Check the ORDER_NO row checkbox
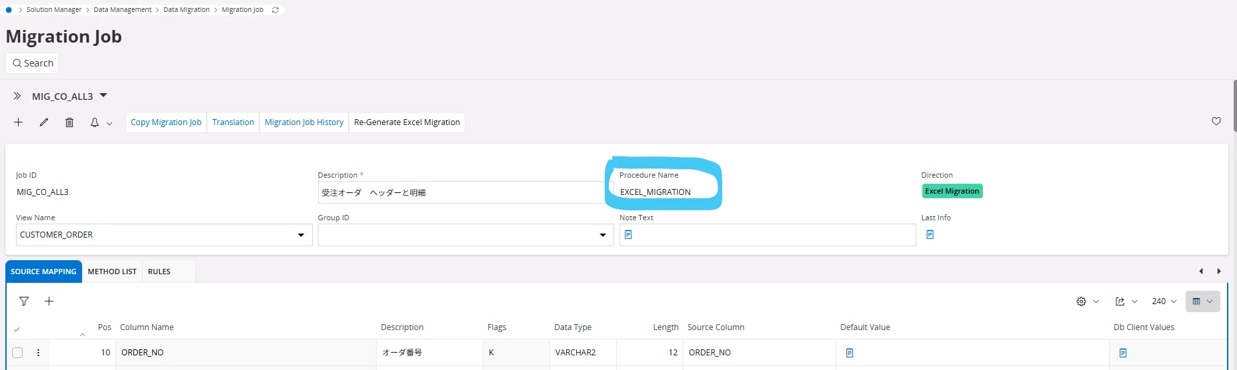 pyautogui.click(x=17, y=353)
